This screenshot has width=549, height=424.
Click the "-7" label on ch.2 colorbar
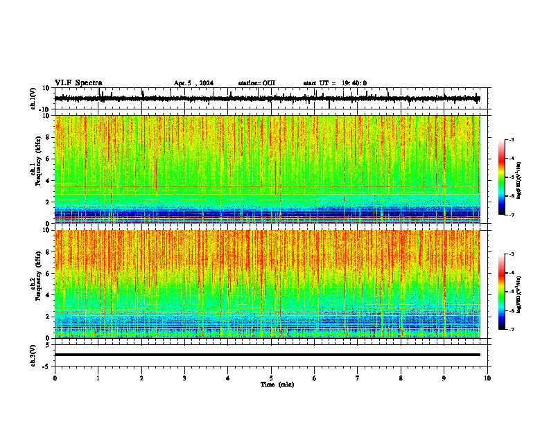511,329
